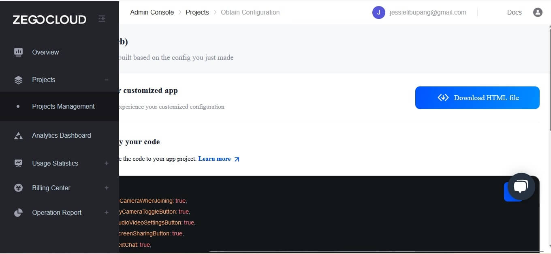Open the Learn more link
This screenshot has height=254, width=551.
[214, 159]
